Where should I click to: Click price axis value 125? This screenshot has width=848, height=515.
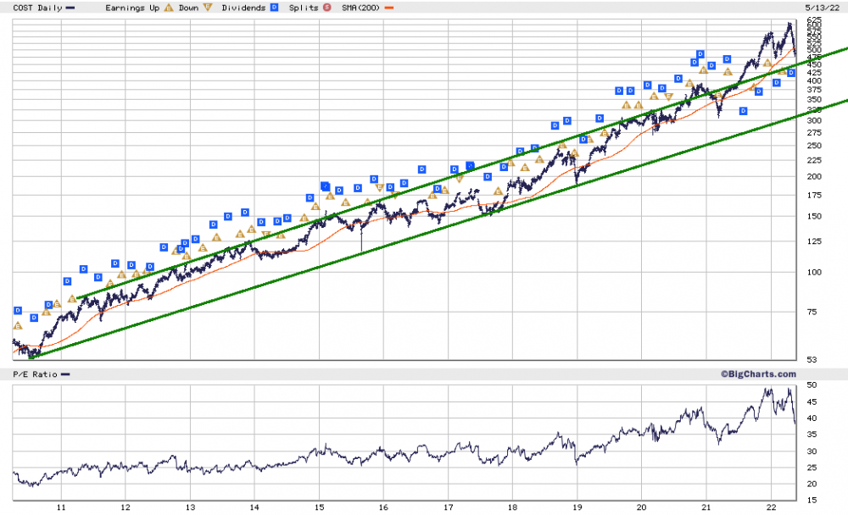814,241
